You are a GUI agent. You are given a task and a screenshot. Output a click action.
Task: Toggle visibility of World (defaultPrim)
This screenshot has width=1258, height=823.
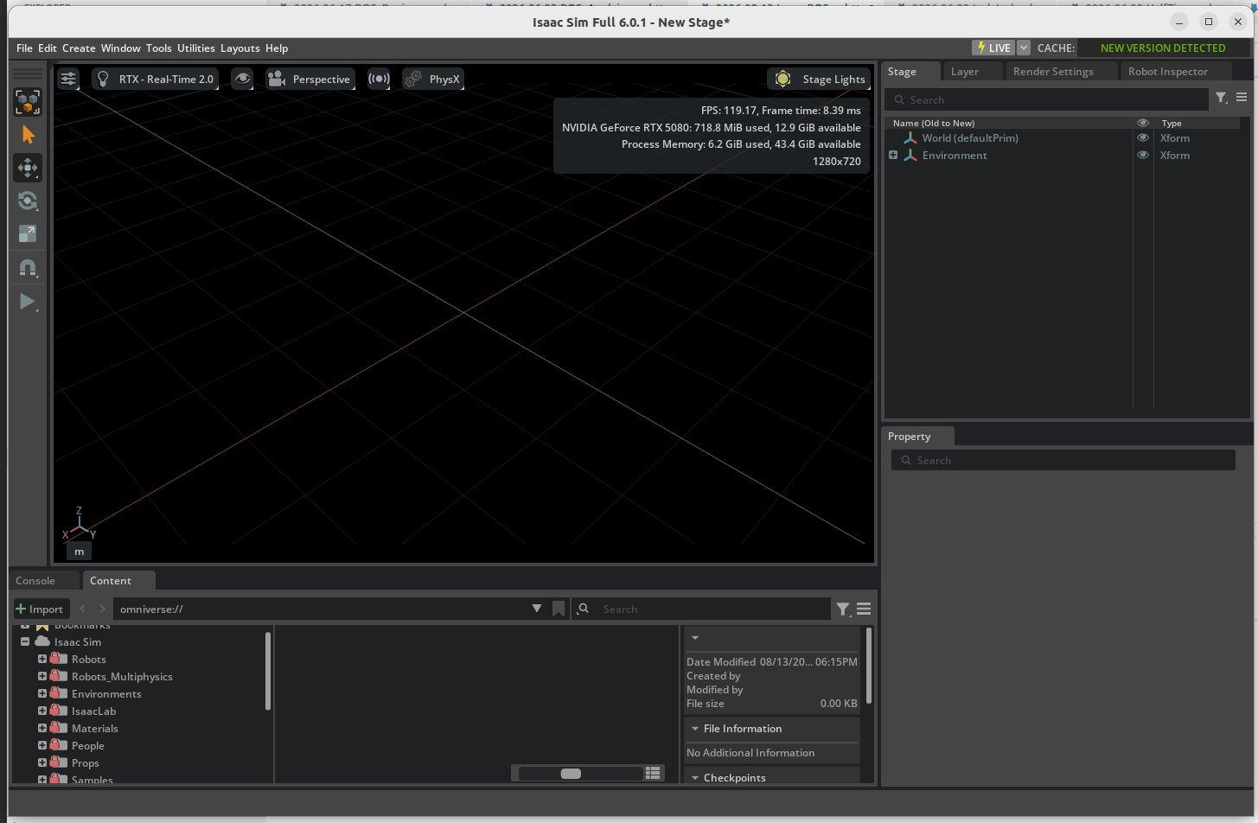click(1143, 138)
